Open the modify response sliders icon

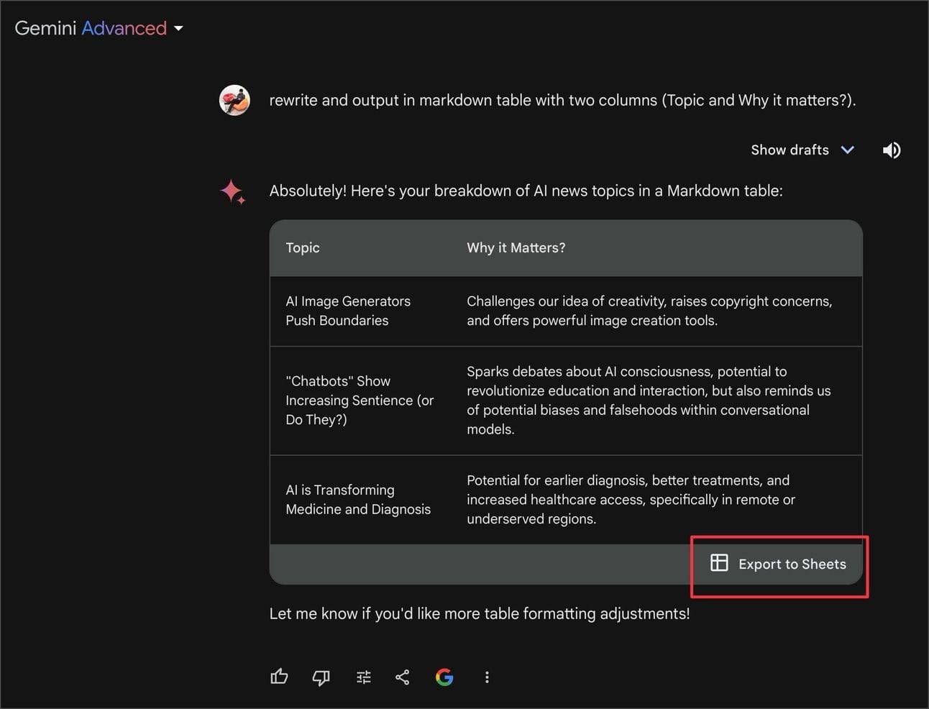point(364,677)
